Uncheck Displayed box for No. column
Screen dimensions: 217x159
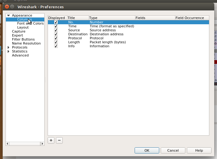click(56, 22)
